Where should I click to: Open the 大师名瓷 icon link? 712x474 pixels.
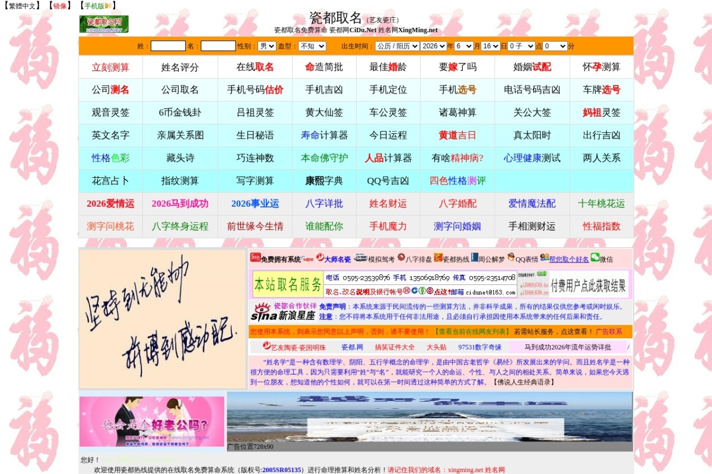[320, 258]
